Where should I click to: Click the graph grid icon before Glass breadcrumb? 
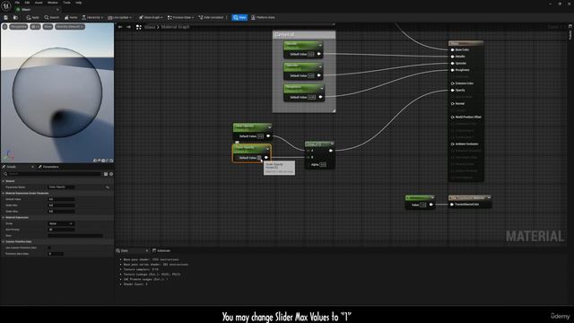pyautogui.click(x=139, y=27)
